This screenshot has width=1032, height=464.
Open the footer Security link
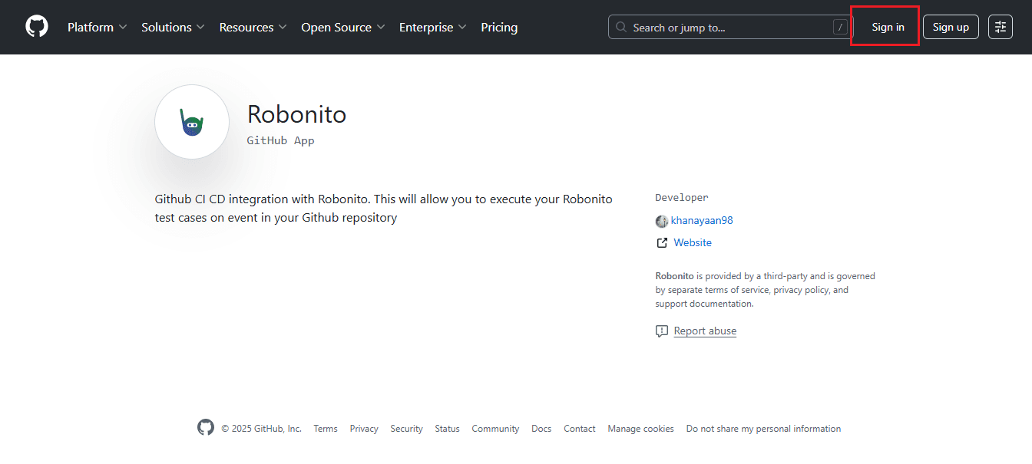click(406, 429)
